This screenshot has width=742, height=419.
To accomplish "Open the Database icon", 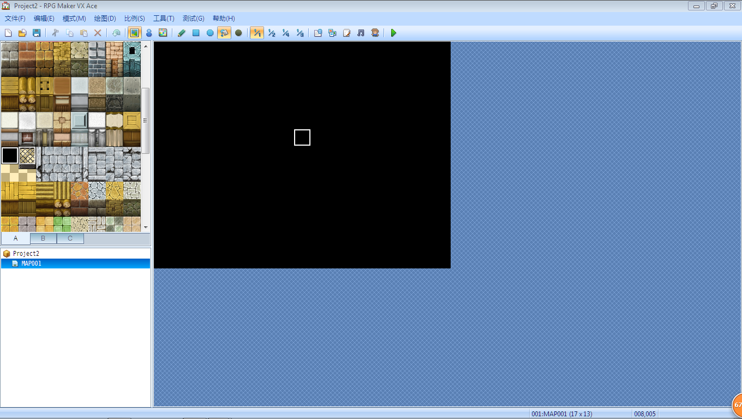I will click(318, 33).
